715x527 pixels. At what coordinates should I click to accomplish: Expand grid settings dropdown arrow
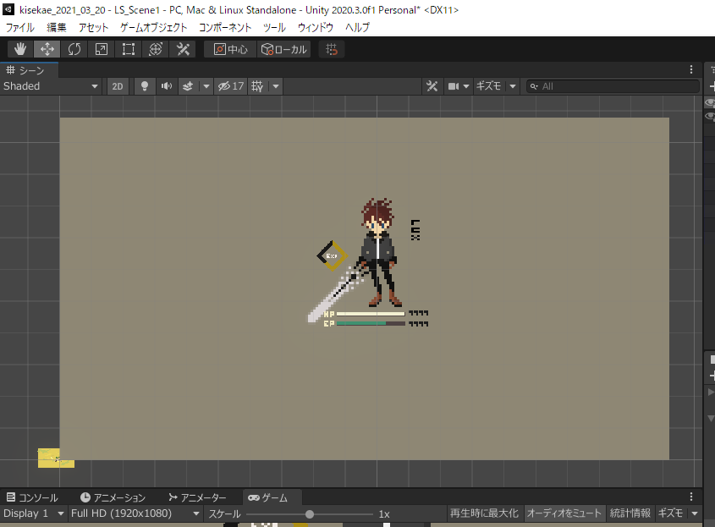276,86
